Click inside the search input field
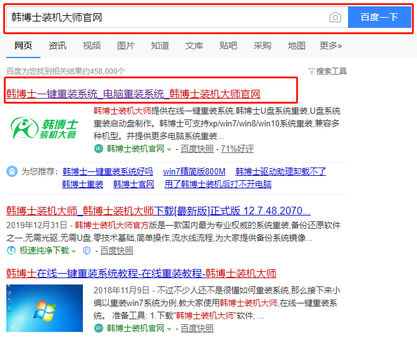The width and height of the screenshot is (417, 342). click(165, 17)
